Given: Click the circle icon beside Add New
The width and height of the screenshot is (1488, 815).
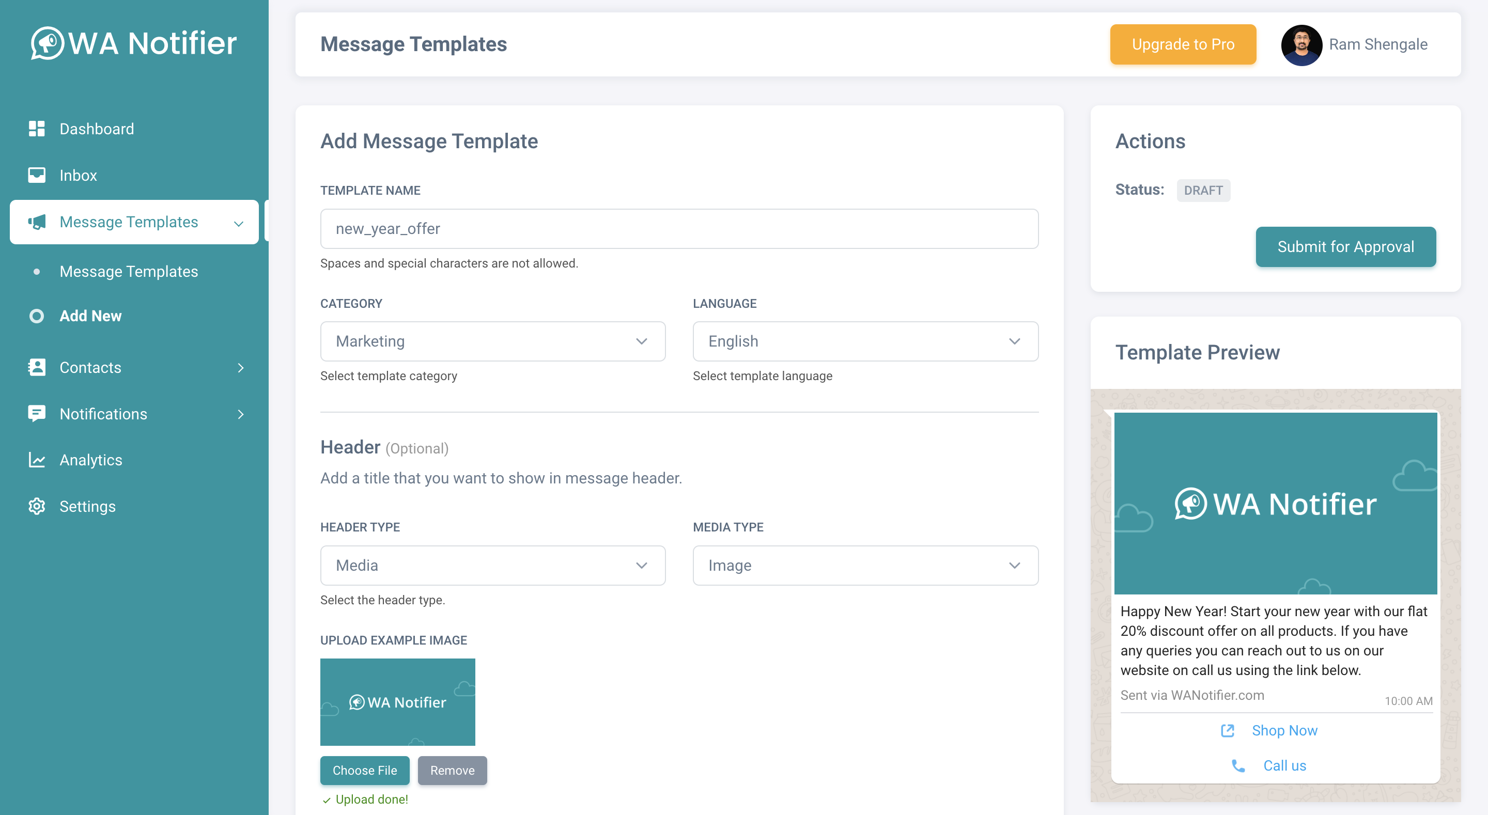Looking at the screenshot, I should (36, 316).
